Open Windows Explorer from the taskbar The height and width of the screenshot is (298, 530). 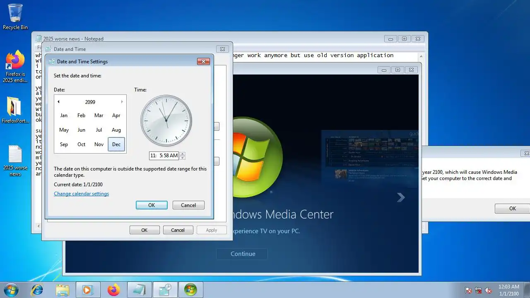point(62,290)
